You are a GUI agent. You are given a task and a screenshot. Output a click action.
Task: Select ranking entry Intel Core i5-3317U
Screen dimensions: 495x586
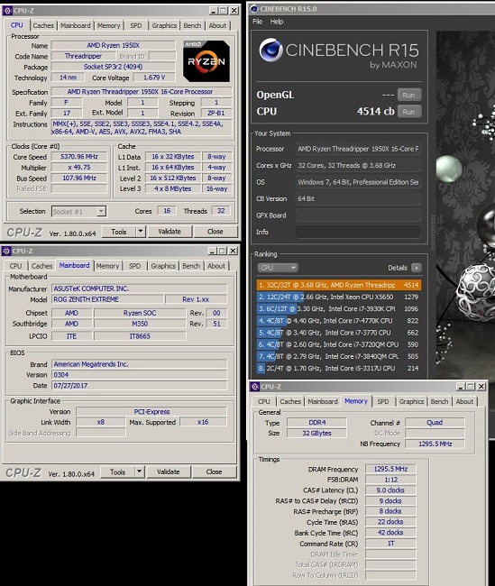click(x=339, y=368)
